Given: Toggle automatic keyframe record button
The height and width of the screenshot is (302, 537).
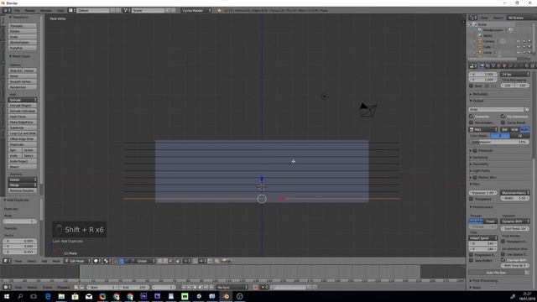Looking at the screenshot, I should [255, 287].
